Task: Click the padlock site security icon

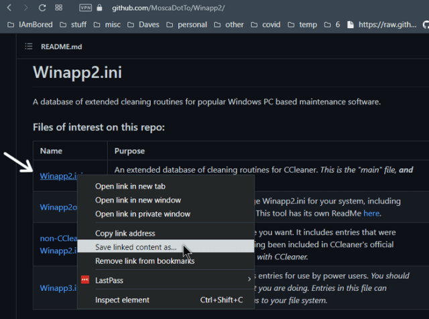Action: point(100,7)
